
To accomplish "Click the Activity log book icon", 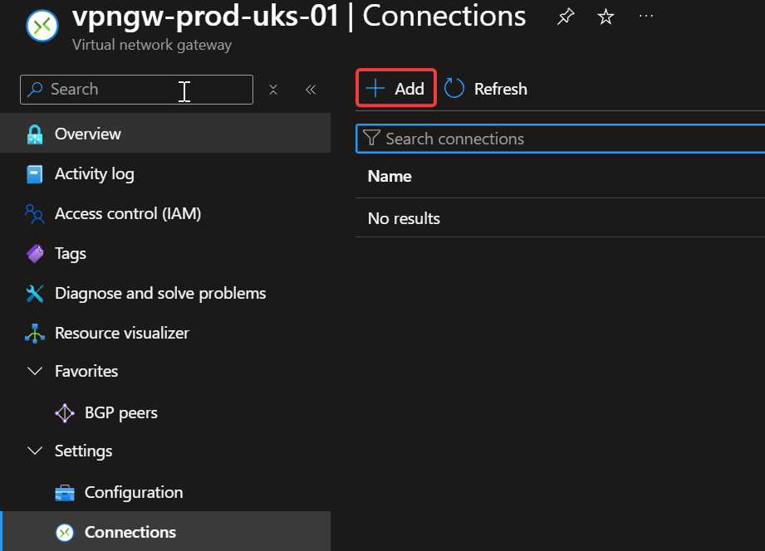I will point(35,174).
